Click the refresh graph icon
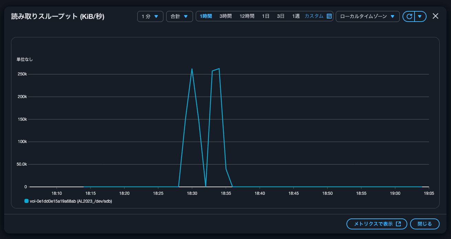The width and height of the screenshot is (451, 239). click(x=409, y=16)
